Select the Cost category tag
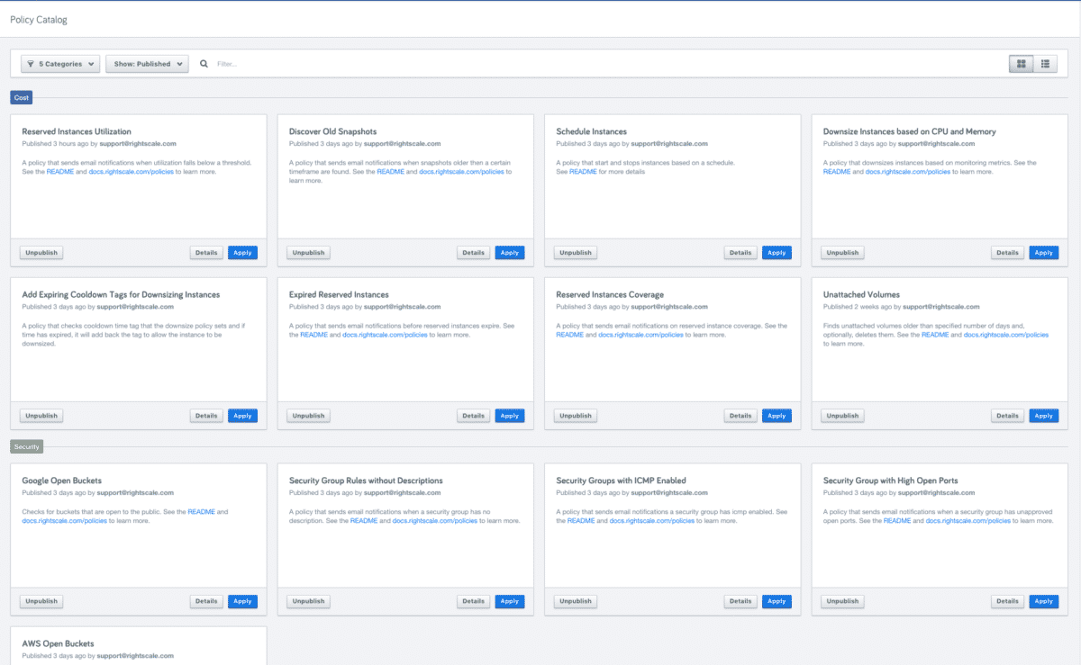The height and width of the screenshot is (665, 1081). 22,97
